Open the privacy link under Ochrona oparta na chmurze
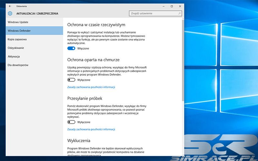 (91, 87)
